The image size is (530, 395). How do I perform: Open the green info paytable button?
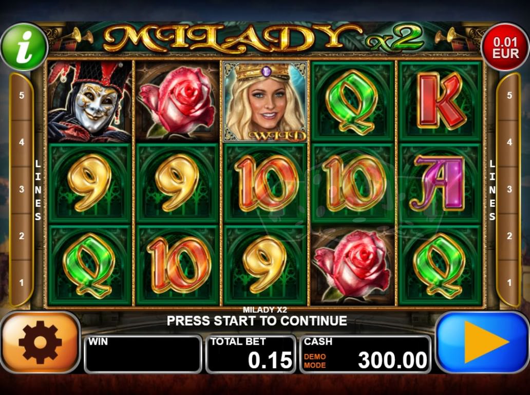[x=24, y=47]
